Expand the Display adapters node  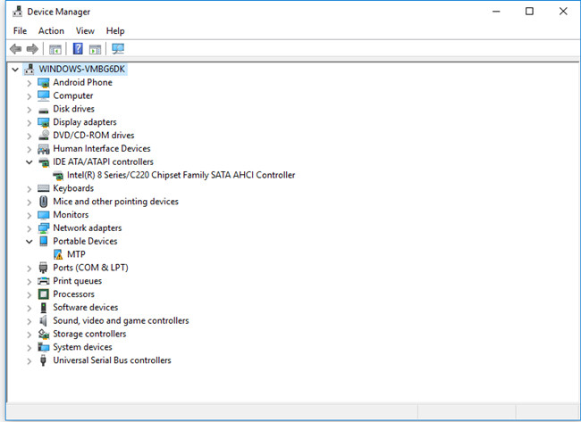[29, 123]
